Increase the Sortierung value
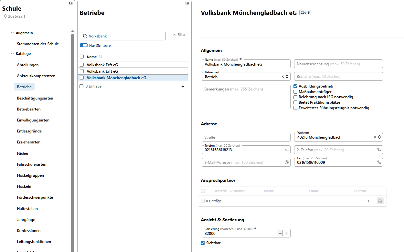 click(286, 233)
